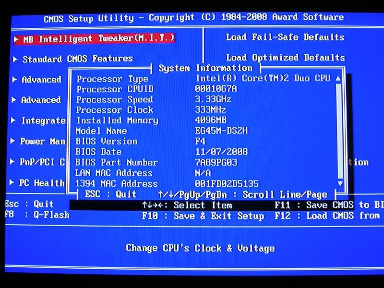Viewport: 384px width, 288px height.
Task: Click arrow beside Standard CMOS Features
Action: pyautogui.click(x=15, y=59)
